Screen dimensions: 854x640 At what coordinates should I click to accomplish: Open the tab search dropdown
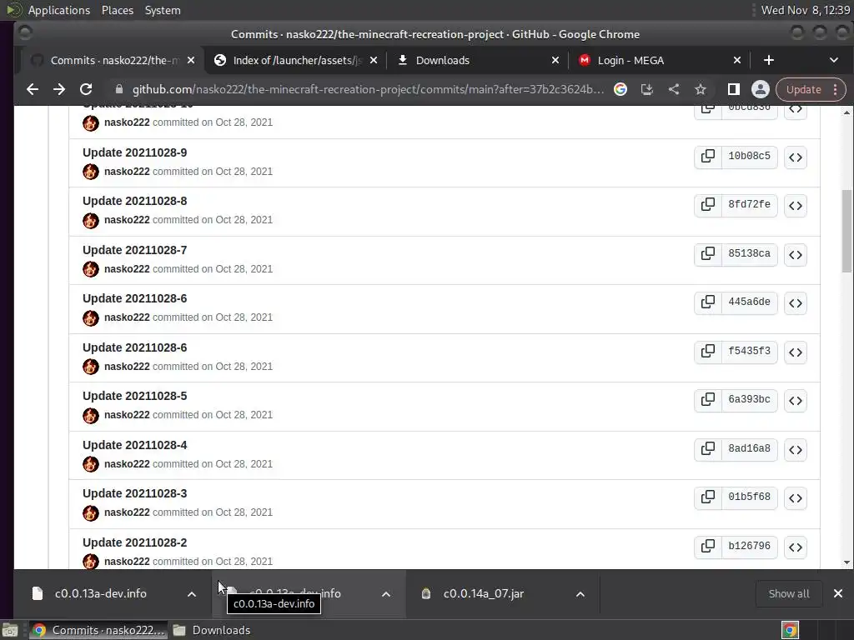tap(834, 60)
